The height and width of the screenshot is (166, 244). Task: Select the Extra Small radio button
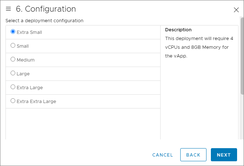pos(13,32)
